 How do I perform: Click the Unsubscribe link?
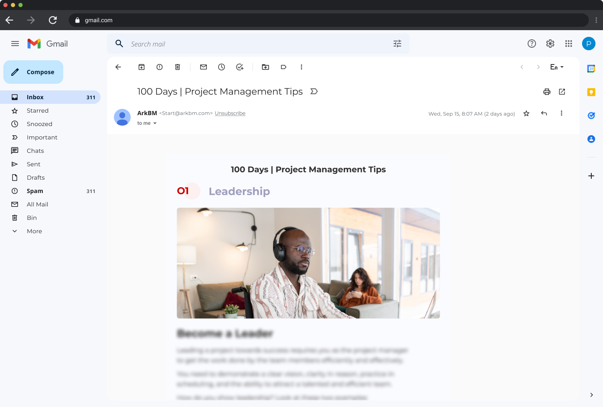(230, 113)
